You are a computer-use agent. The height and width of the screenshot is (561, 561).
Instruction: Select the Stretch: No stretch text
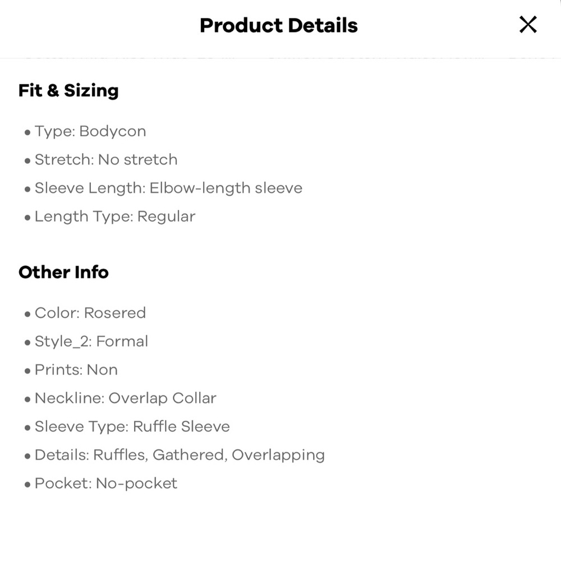click(106, 159)
